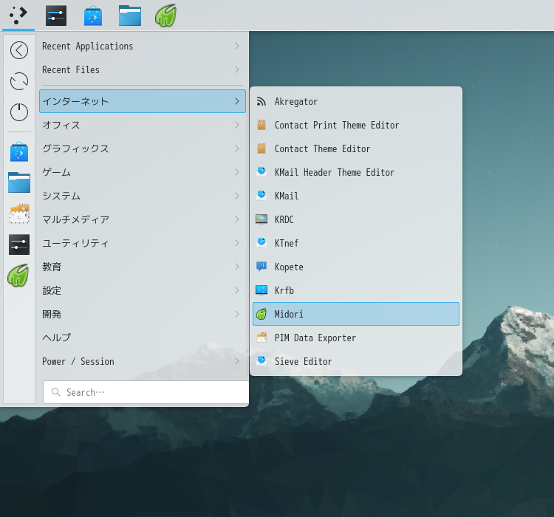Select the オフィス category
Screen dimensions: 554x517
143,125
